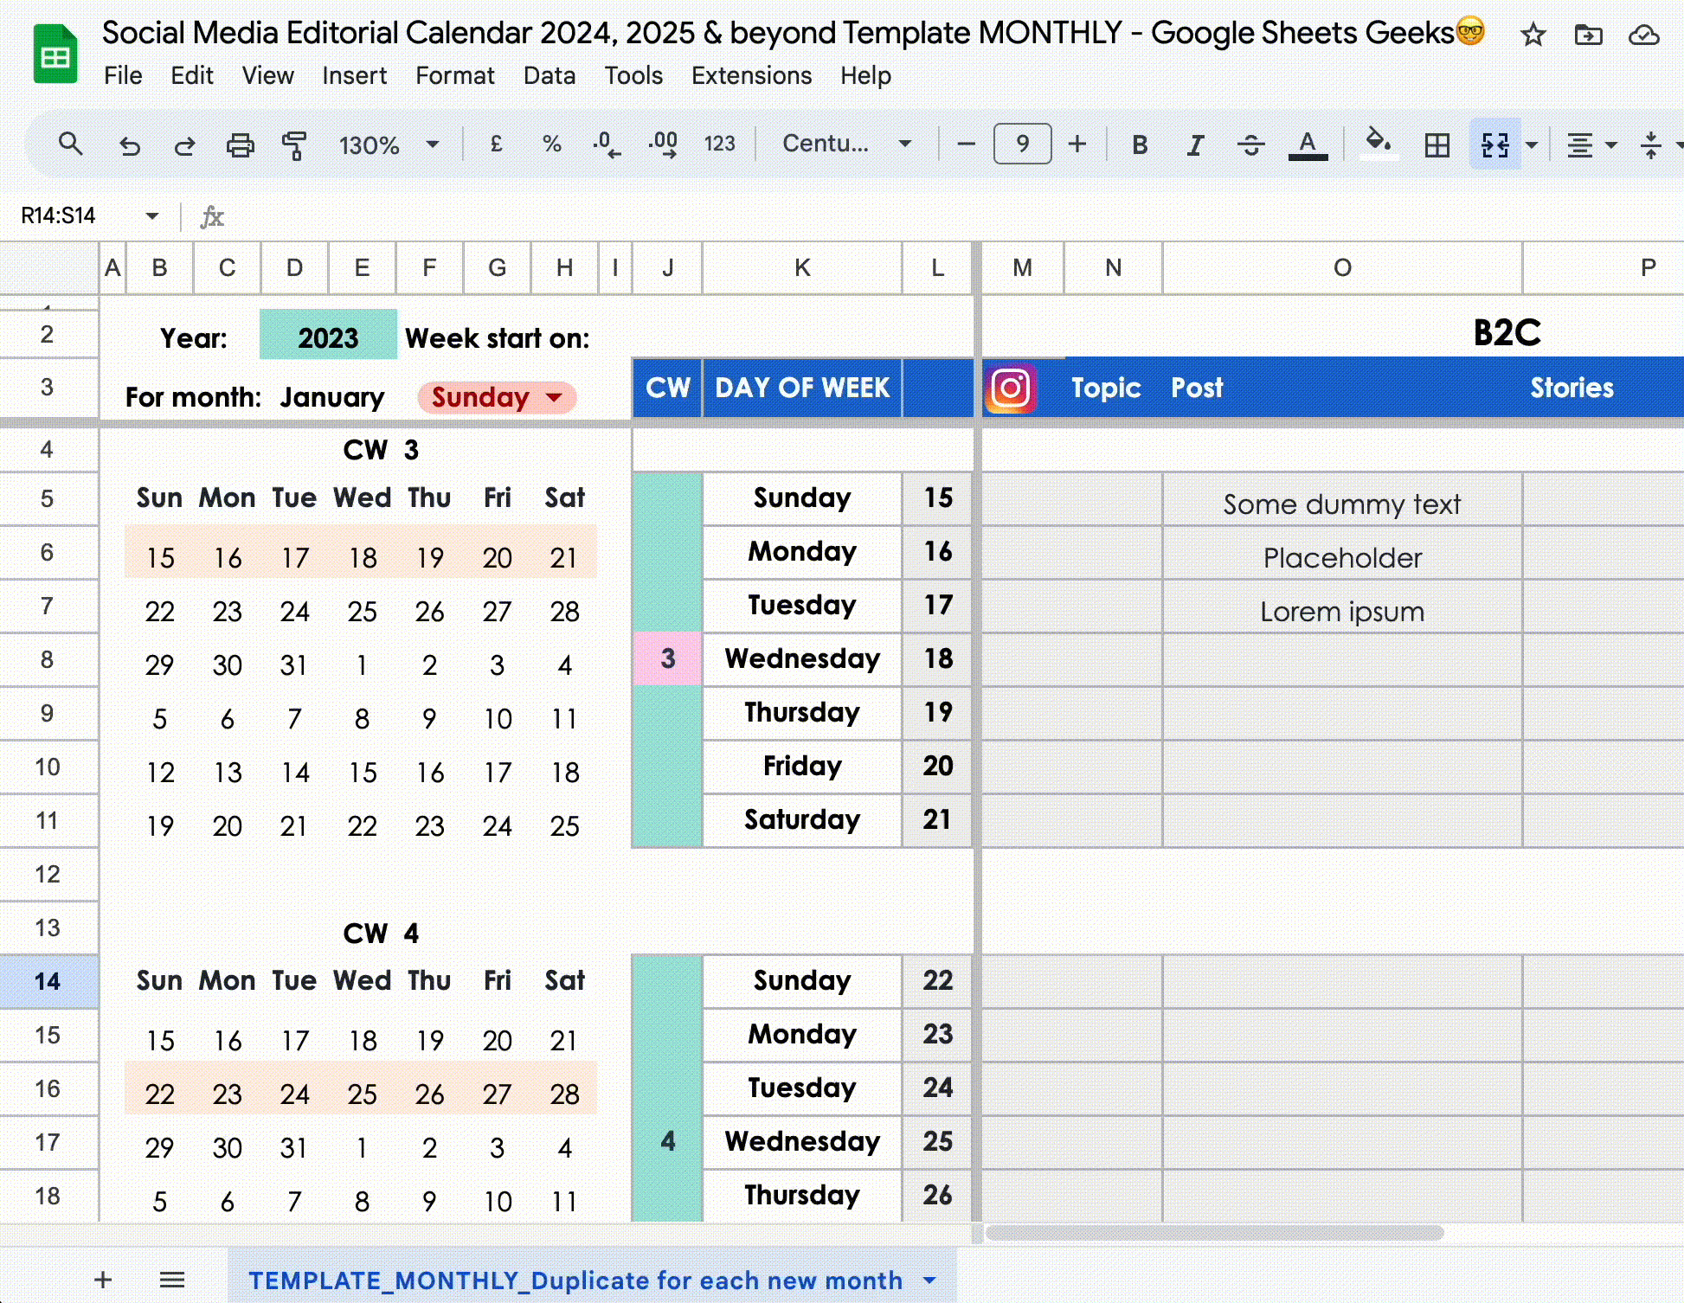This screenshot has height=1303, width=1684.
Task: Toggle bold formatting in the toolbar
Action: pos(1139,144)
